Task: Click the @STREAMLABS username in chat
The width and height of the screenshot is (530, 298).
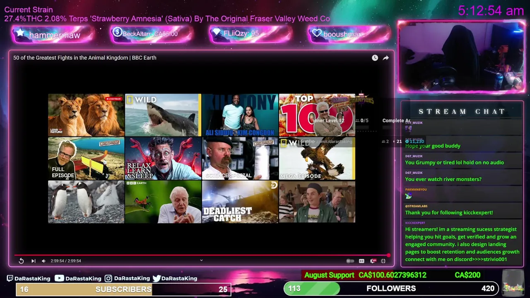Action: tap(416, 206)
